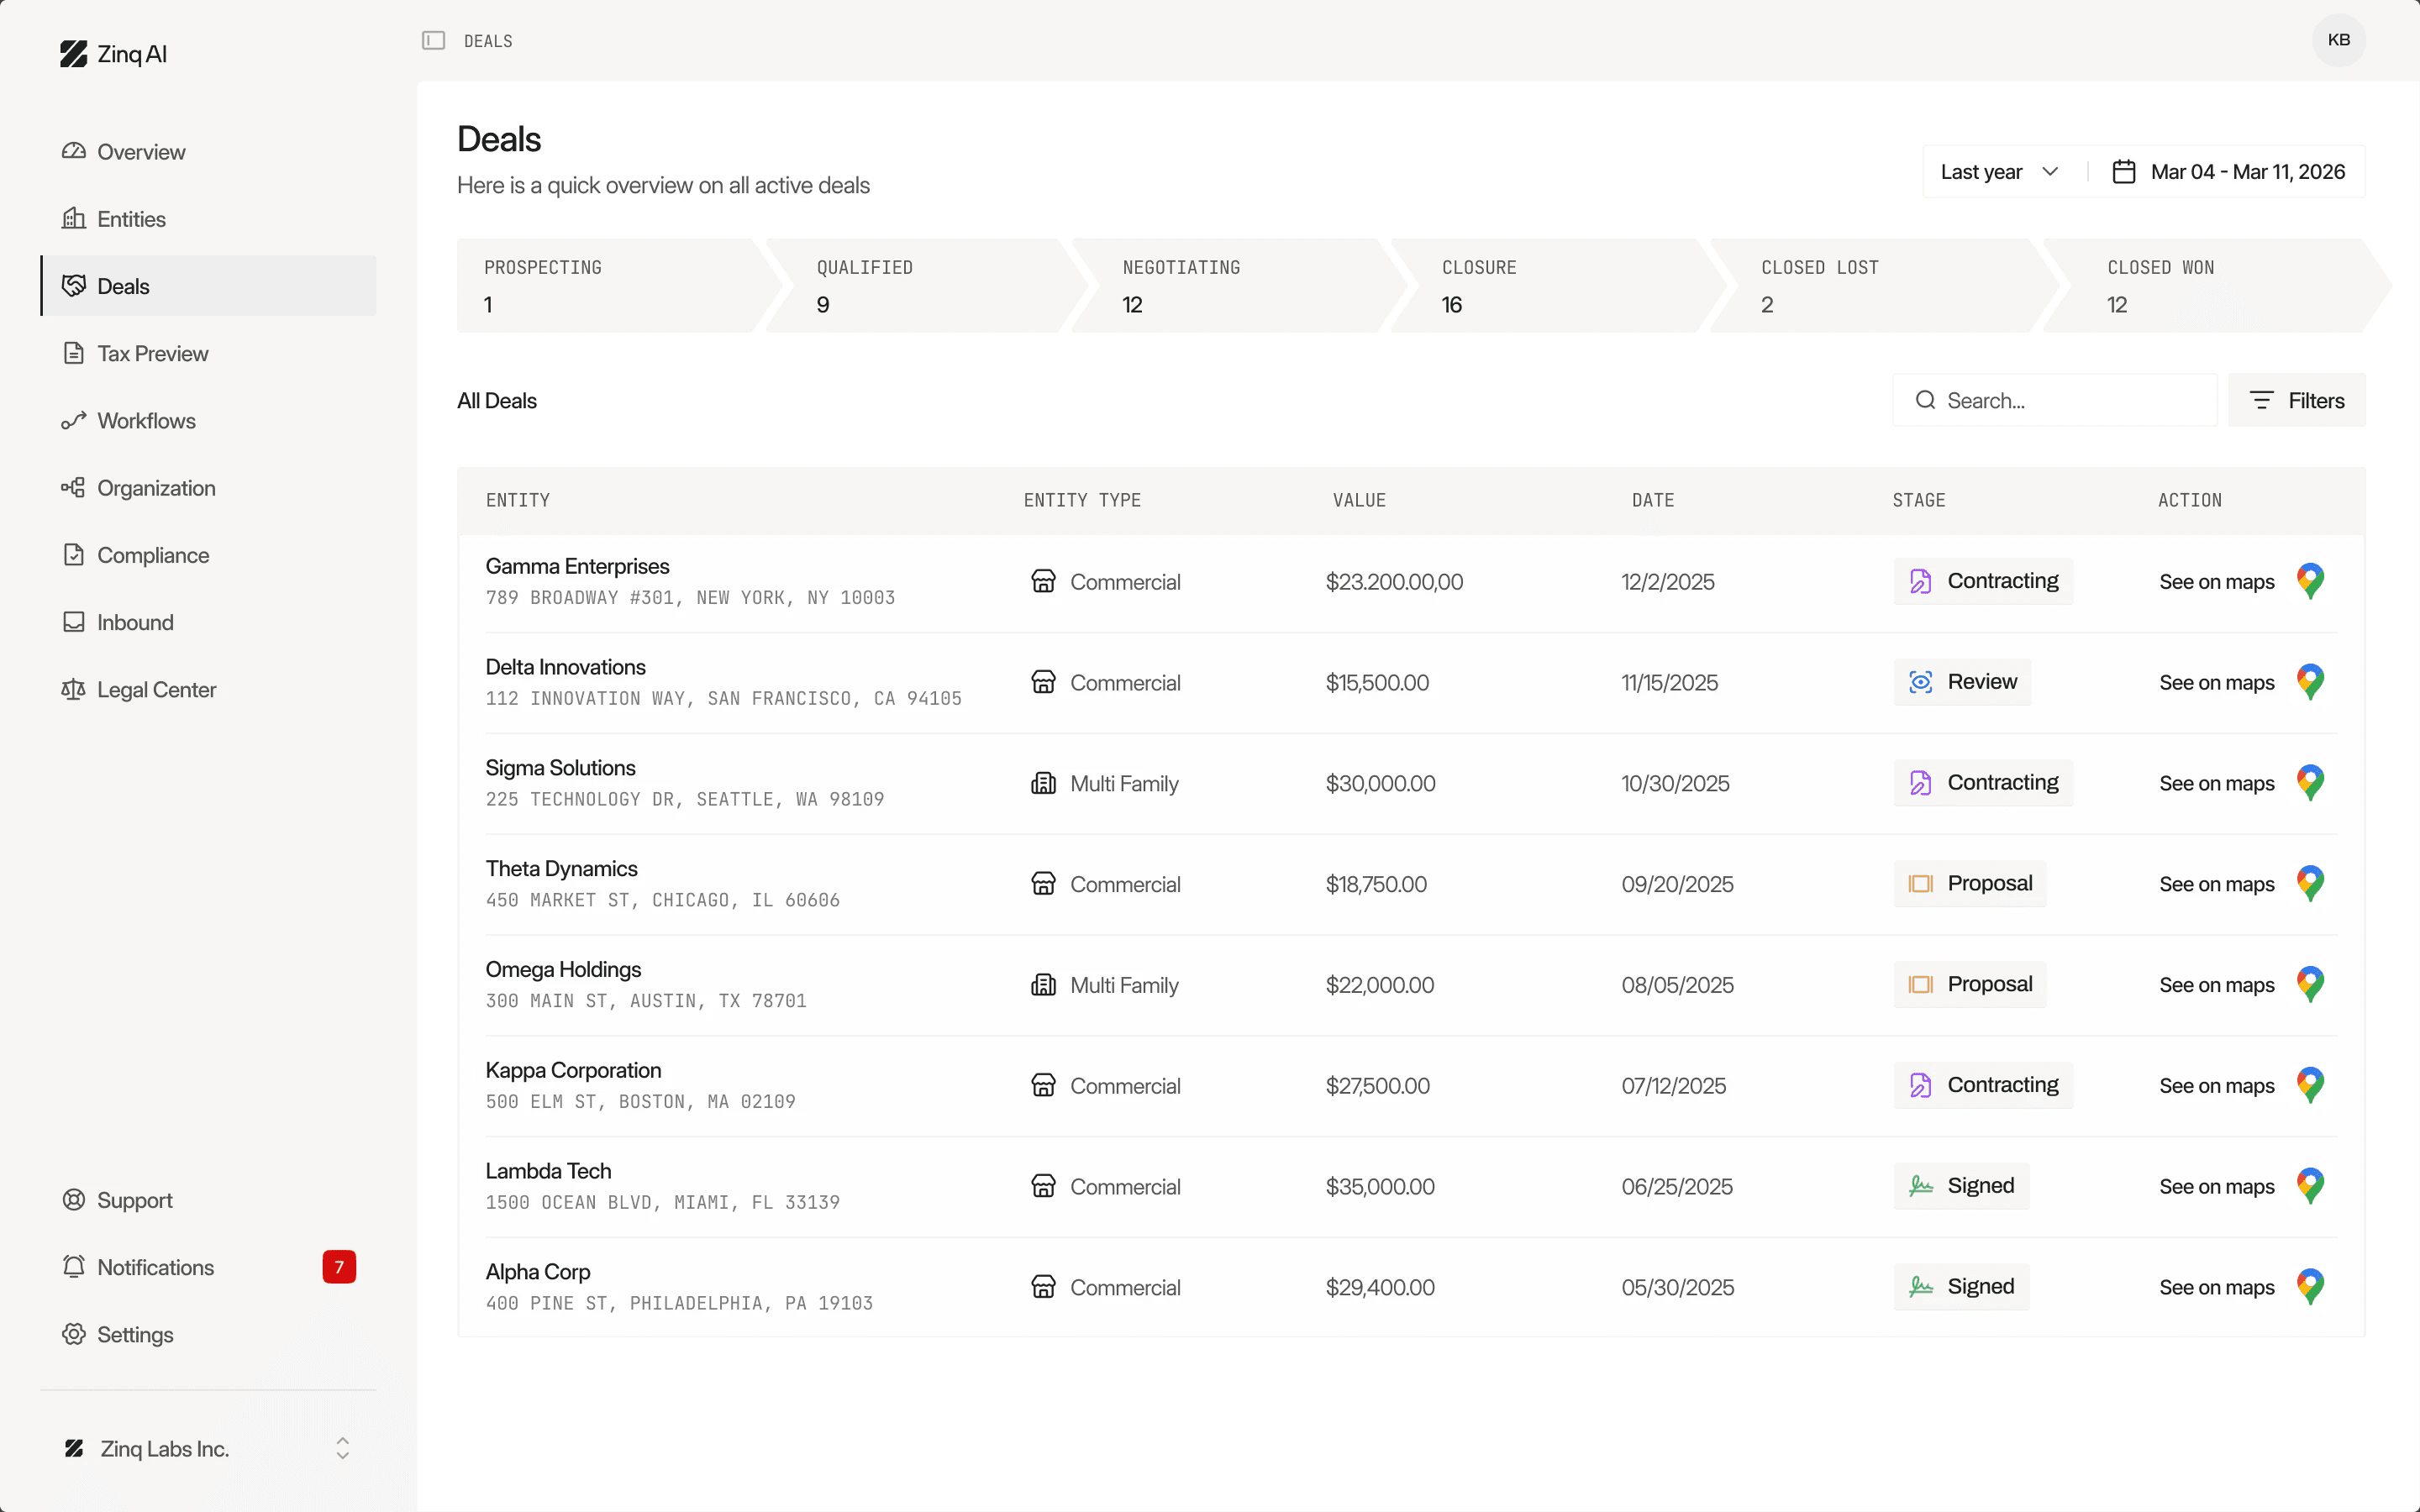2420x1512 pixels.
Task: Open the KB user avatar
Action: click(2338, 40)
